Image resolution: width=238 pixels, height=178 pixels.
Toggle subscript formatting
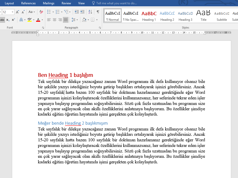click(x=8, y=20)
